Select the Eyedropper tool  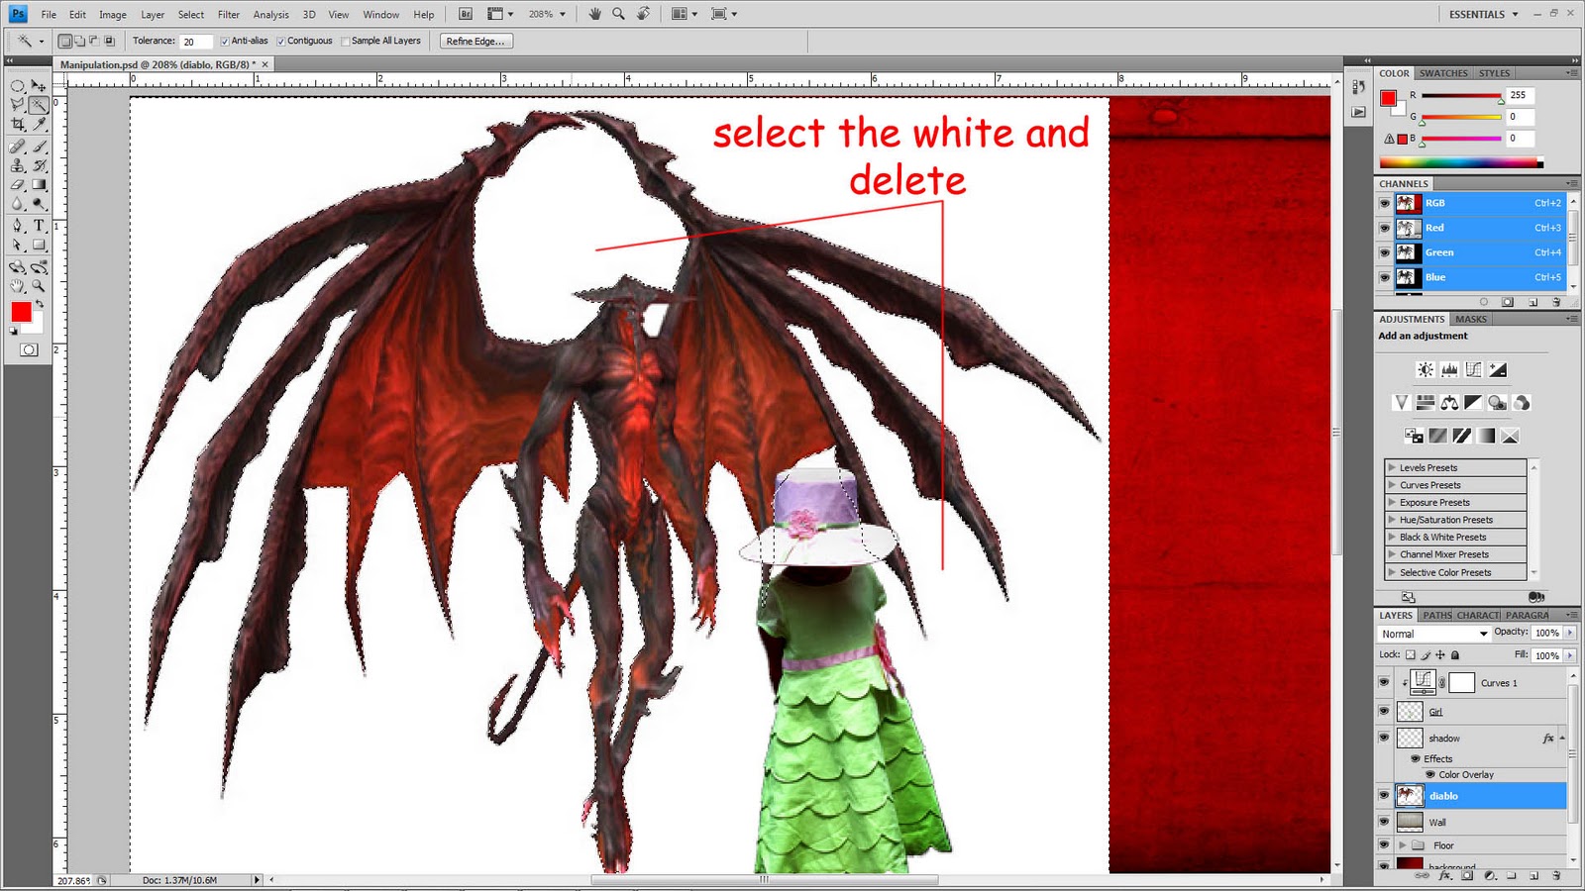coord(39,125)
